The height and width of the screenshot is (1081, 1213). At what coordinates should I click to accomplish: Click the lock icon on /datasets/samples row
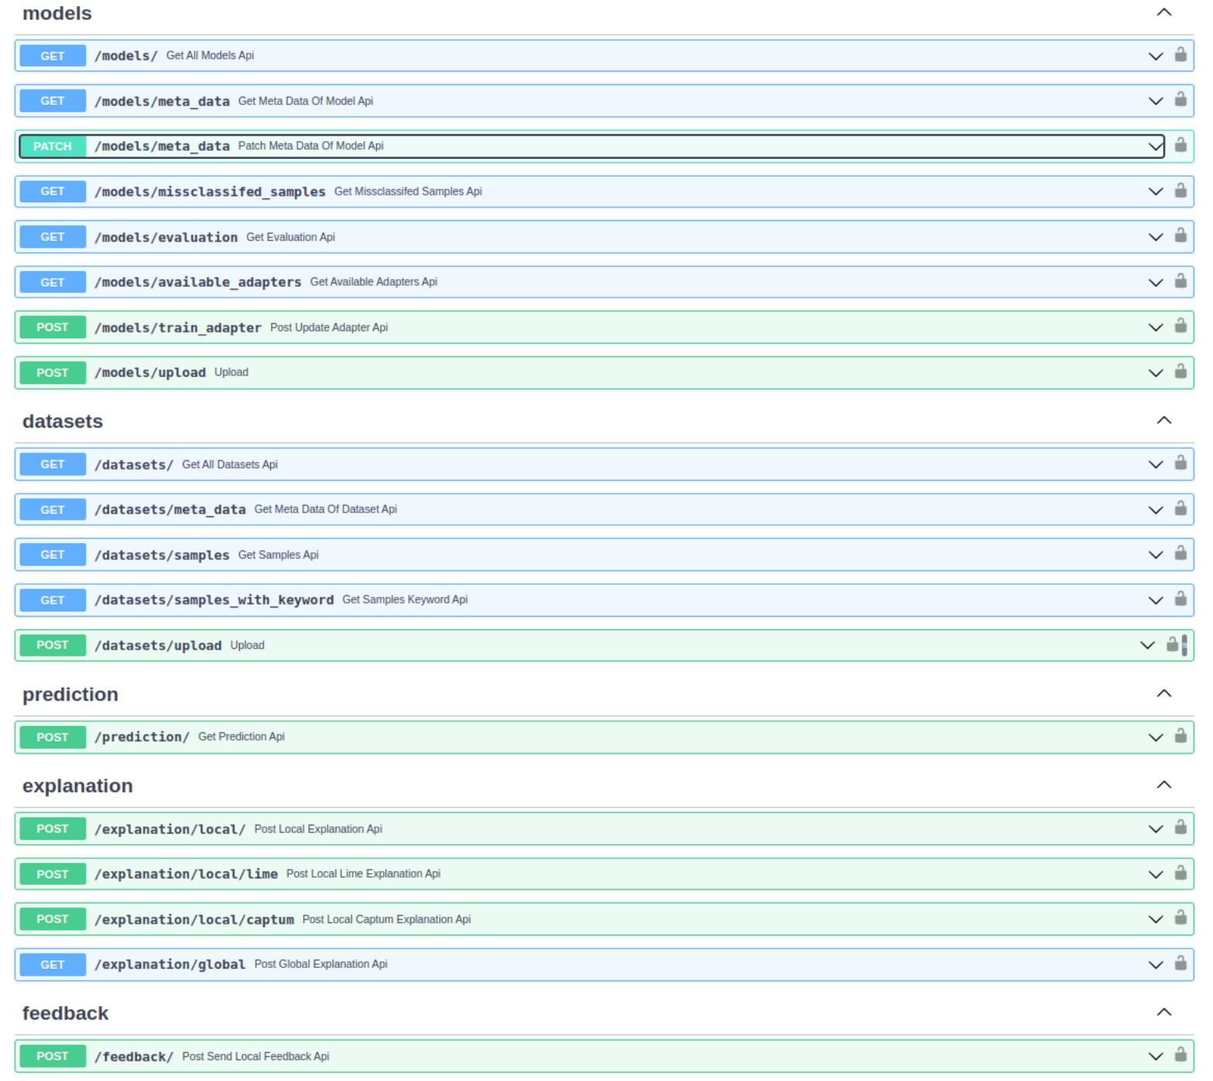pyautogui.click(x=1180, y=554)
